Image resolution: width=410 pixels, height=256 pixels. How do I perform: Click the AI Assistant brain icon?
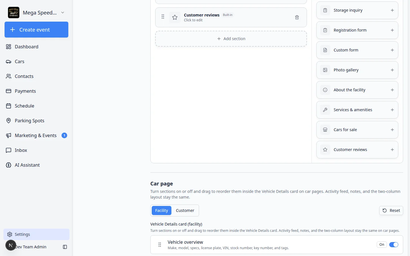pos(9,165)
